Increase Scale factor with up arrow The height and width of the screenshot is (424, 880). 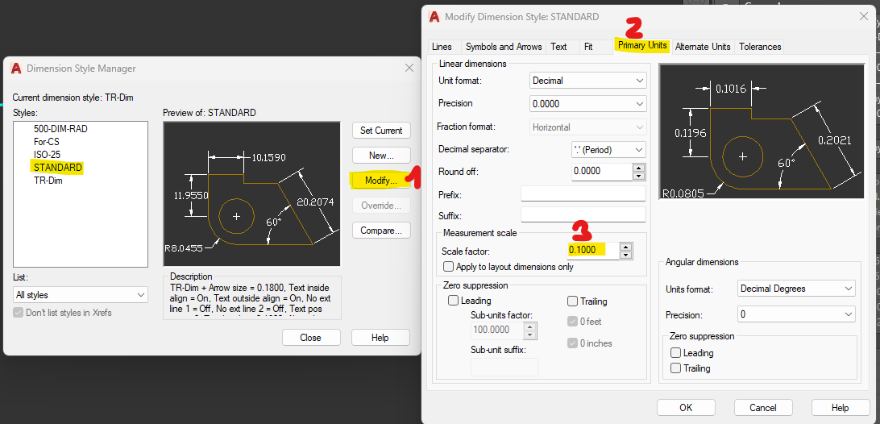coord(628,247)
